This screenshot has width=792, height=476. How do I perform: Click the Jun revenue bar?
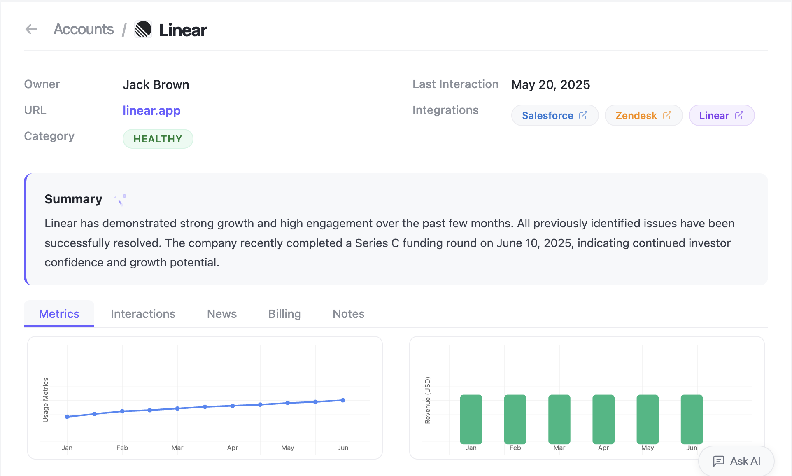(692, 419)
